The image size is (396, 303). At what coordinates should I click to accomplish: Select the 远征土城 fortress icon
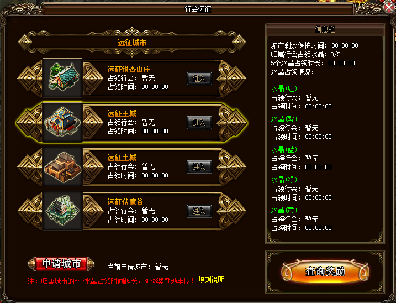62,166
